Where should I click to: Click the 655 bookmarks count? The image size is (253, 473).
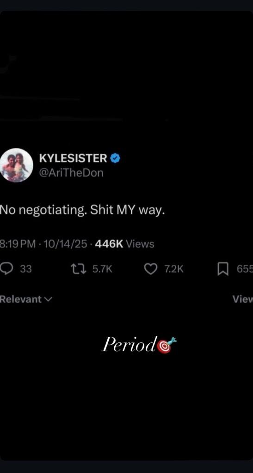[x=245, y=269]
